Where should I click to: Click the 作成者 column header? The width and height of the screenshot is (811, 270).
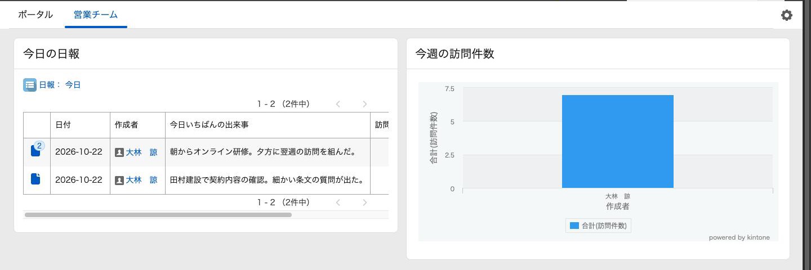[x=137, y=125]
